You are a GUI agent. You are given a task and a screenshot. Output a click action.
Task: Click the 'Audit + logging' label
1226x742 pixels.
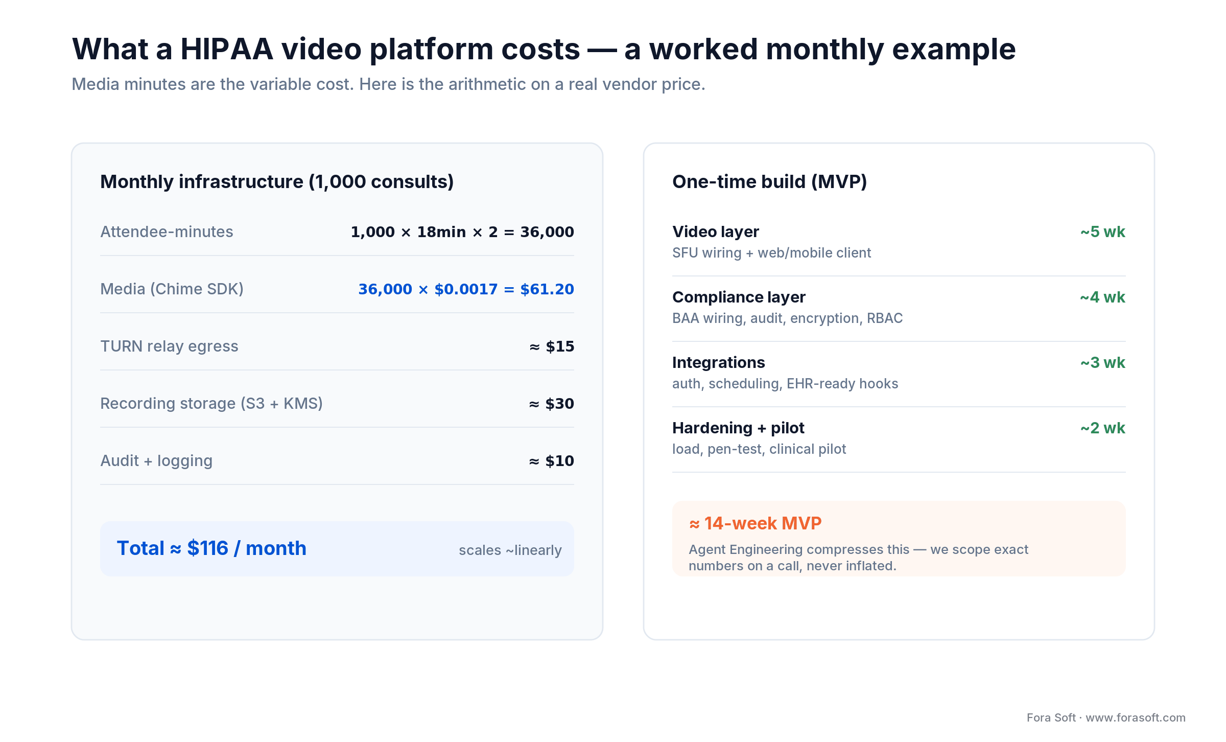156,461
